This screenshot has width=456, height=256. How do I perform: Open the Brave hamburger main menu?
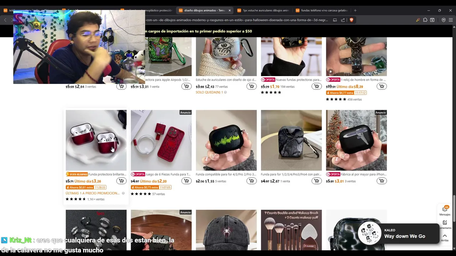click(451, 20)
